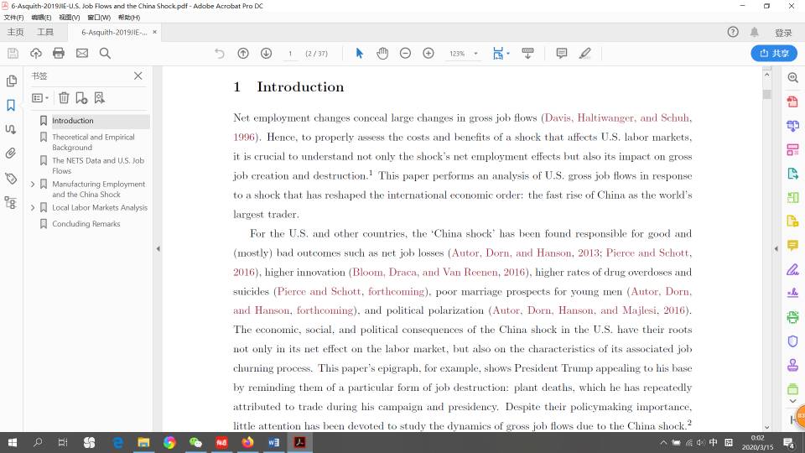Click the scroll down arrow of document
805x453 pixels.
tap(767, 427)
